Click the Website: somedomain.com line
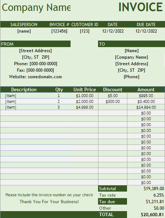165x218 pixels. point(35,77)
